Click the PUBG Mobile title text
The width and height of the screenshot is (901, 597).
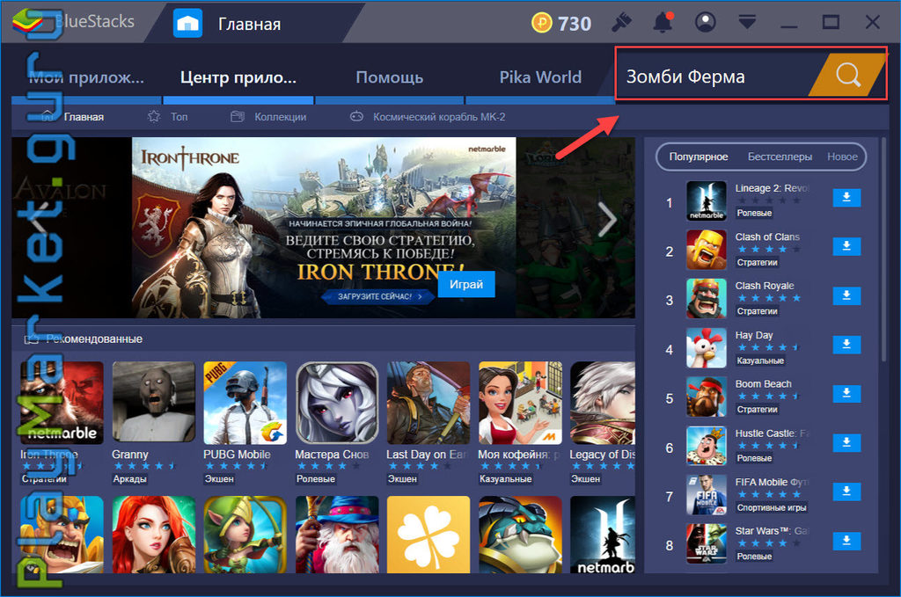tap(237, 454)
